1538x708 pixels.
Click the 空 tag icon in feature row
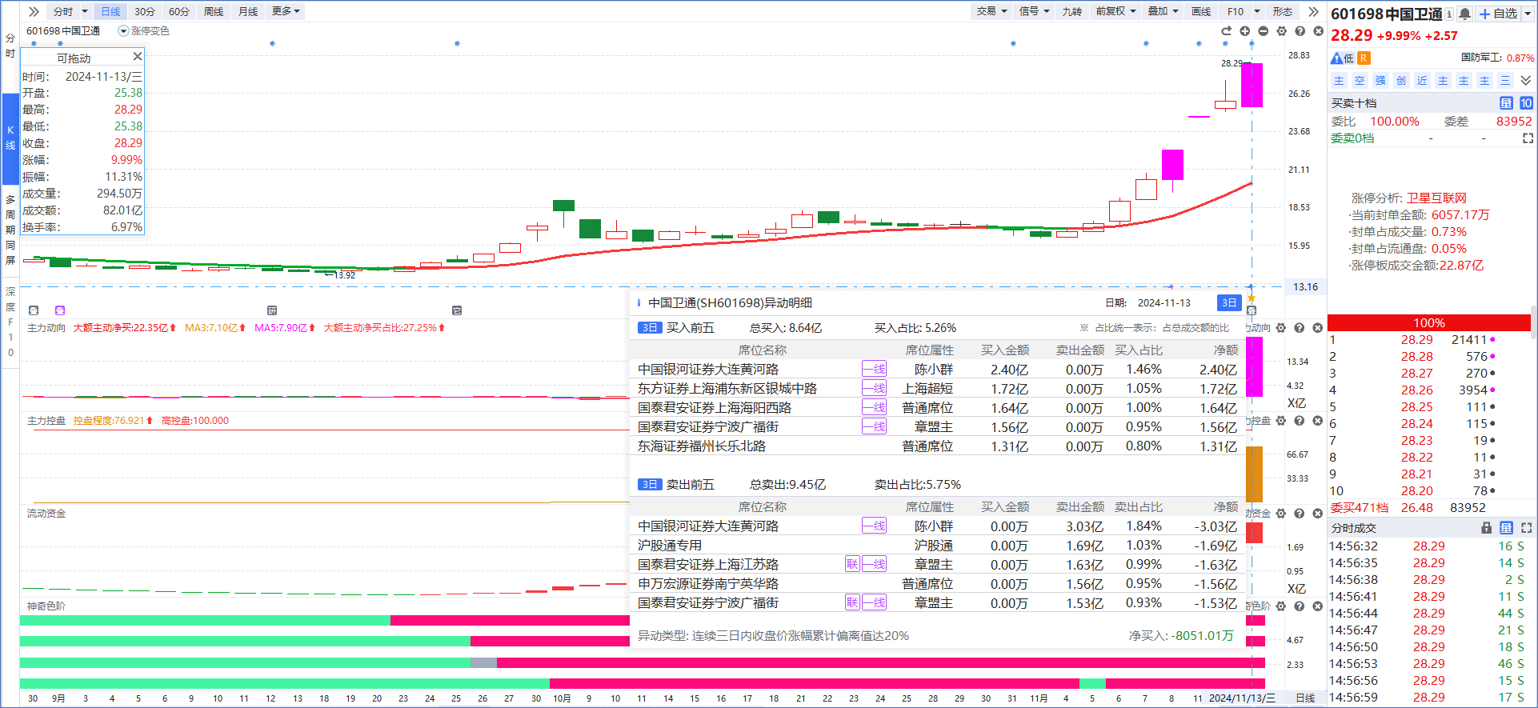pos(1360,81)
